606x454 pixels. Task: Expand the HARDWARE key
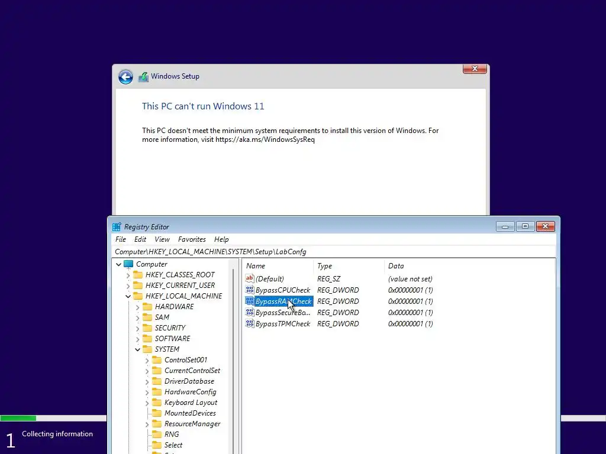137,307
